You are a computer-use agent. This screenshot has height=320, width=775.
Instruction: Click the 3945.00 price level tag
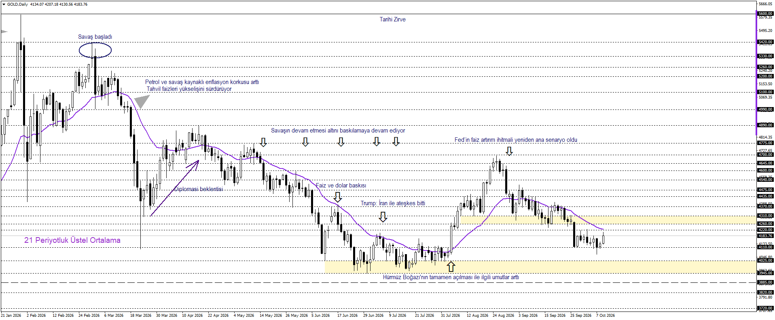coord(765,273)
